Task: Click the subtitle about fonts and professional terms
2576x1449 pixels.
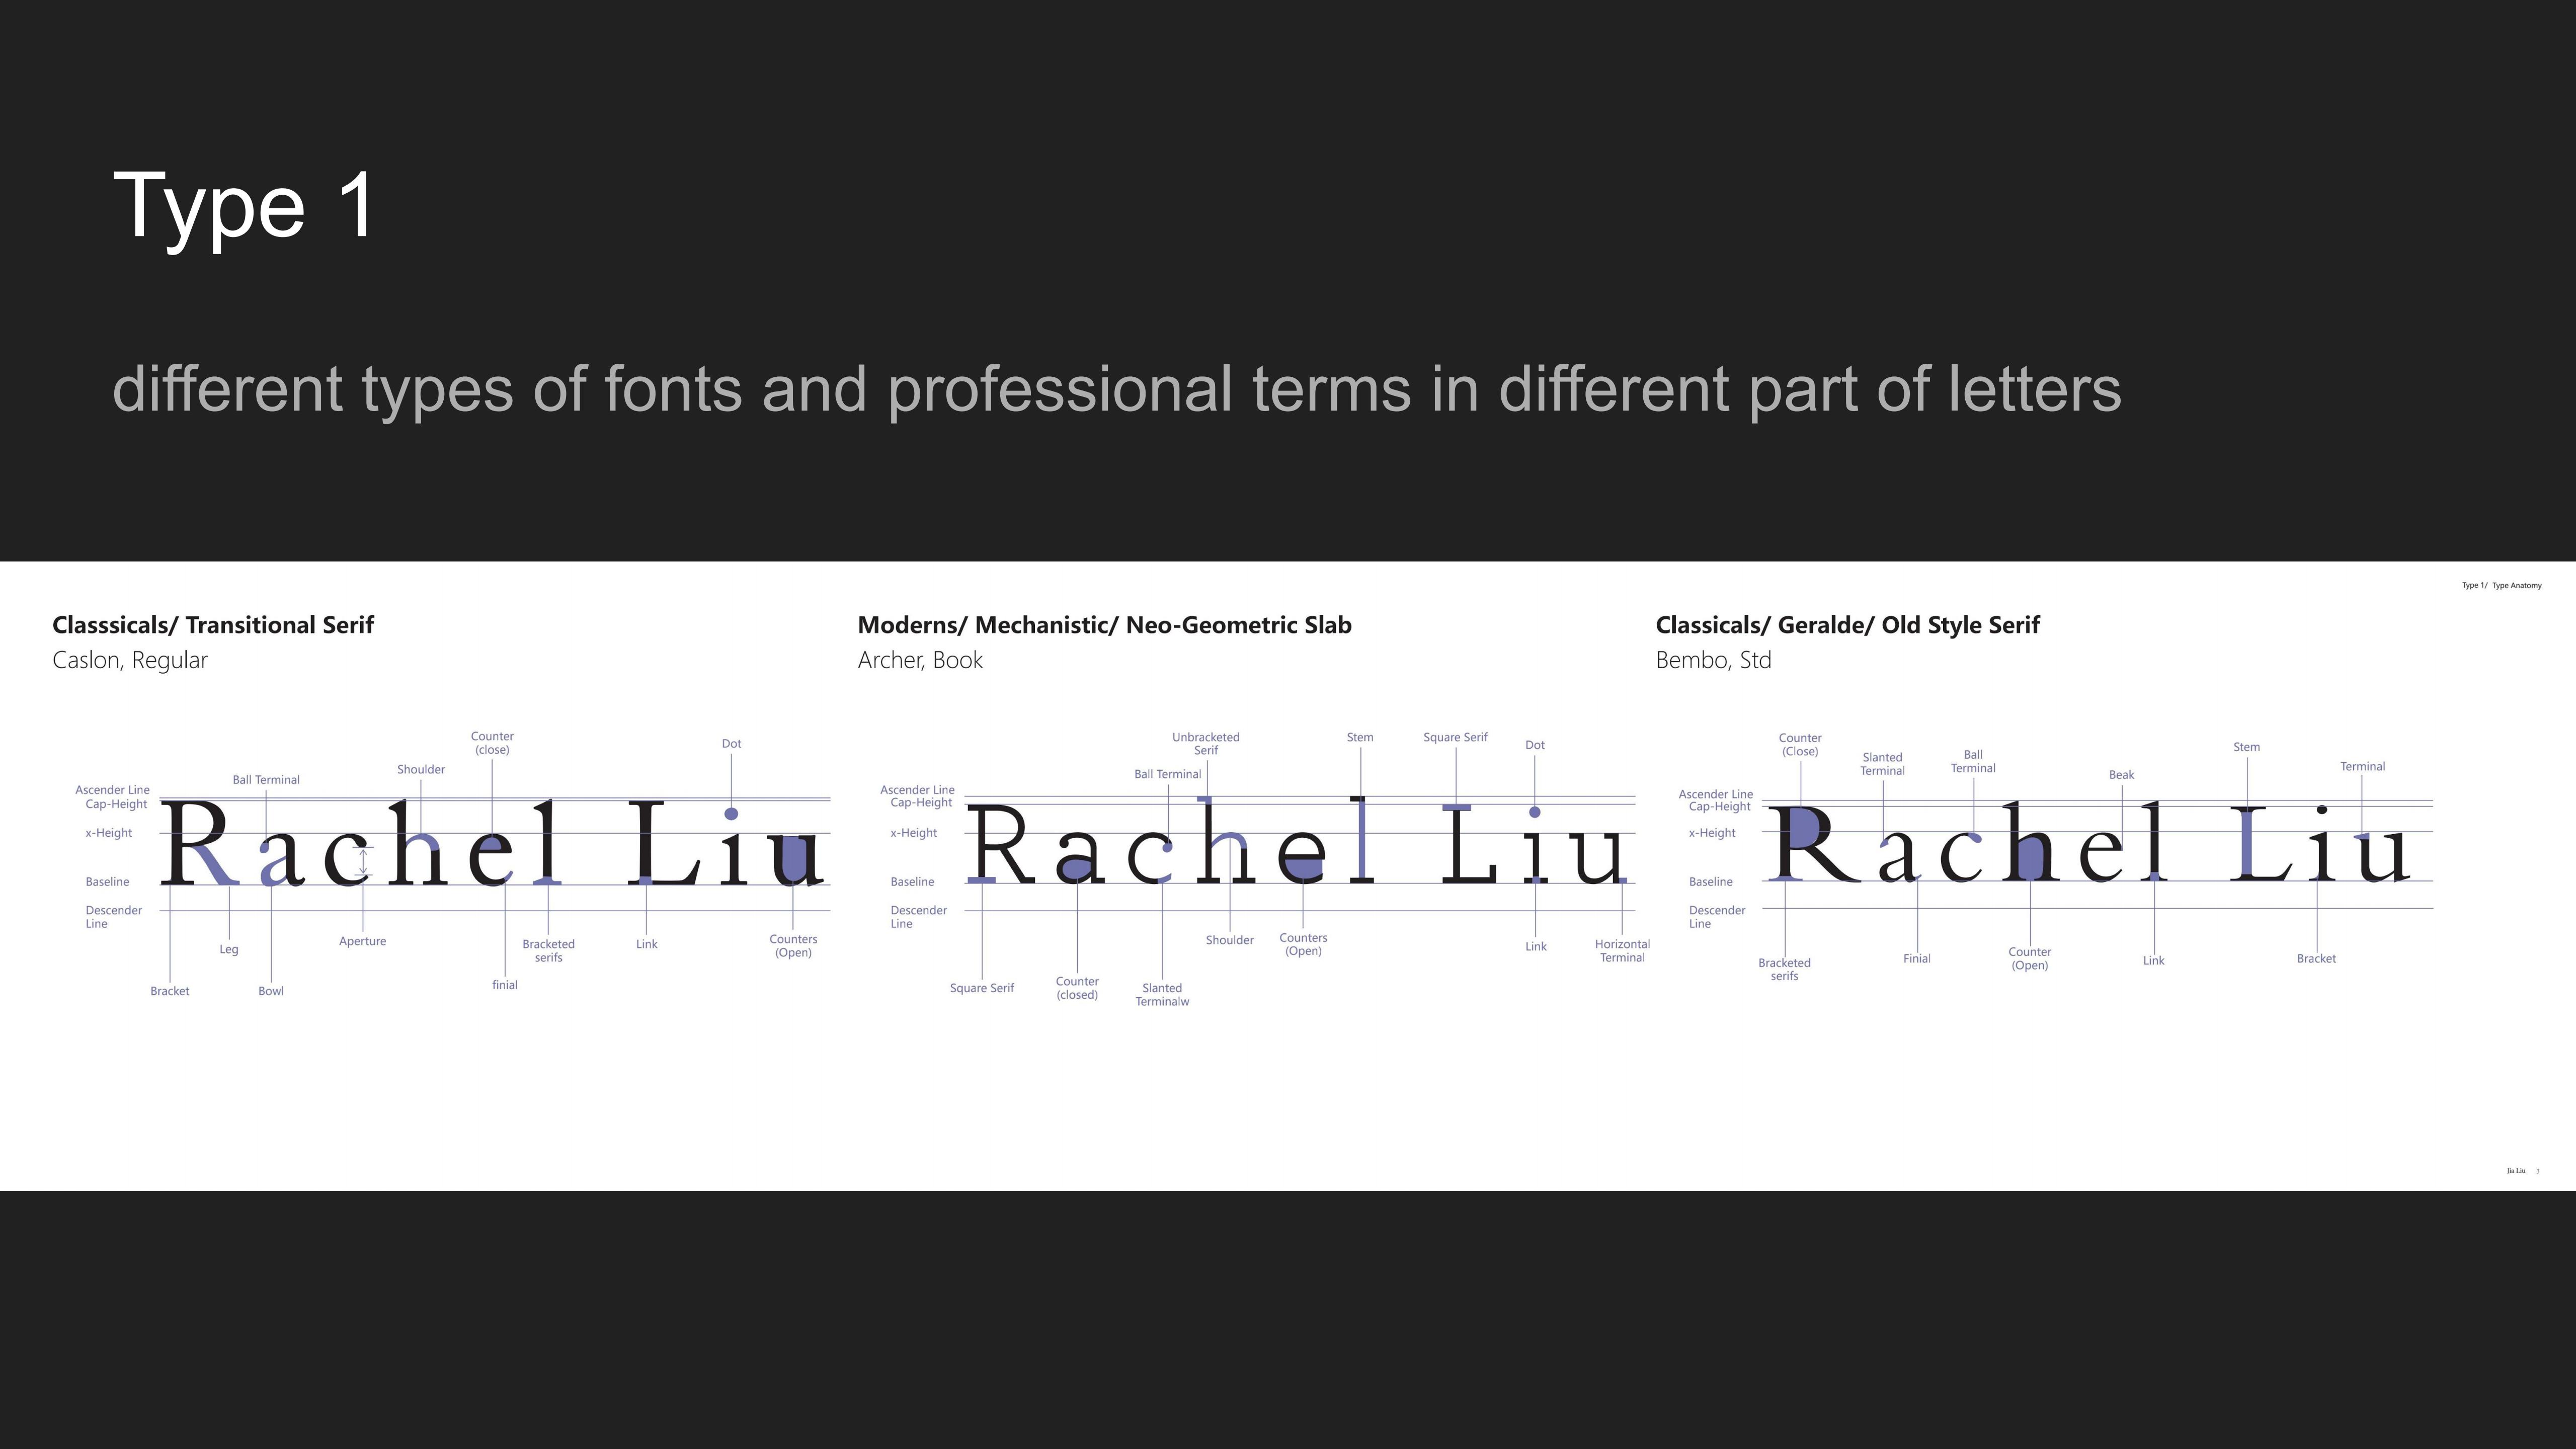Action: click(1116, 389)
